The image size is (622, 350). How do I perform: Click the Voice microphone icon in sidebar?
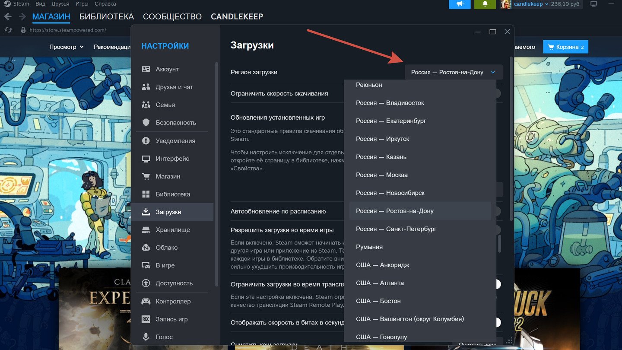[146, 337]
